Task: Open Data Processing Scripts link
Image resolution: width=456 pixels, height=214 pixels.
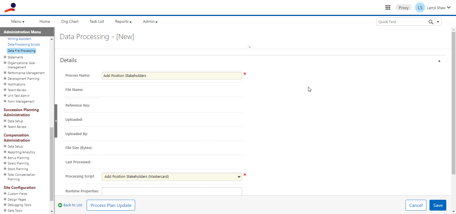Action: (x=24, y=44)
